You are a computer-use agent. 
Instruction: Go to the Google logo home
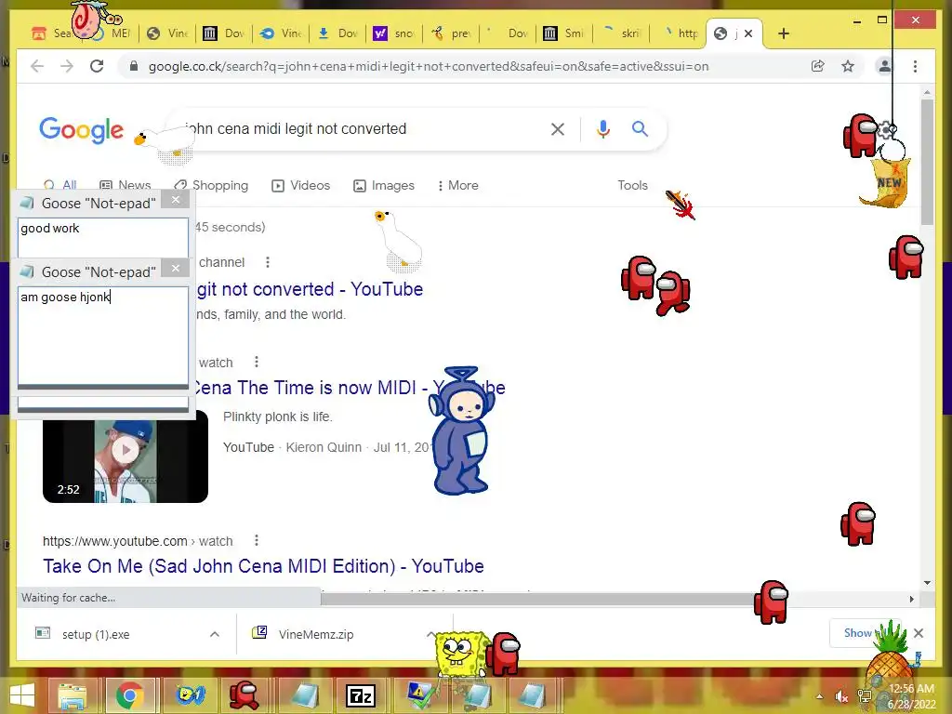click(x=82, y=129)
